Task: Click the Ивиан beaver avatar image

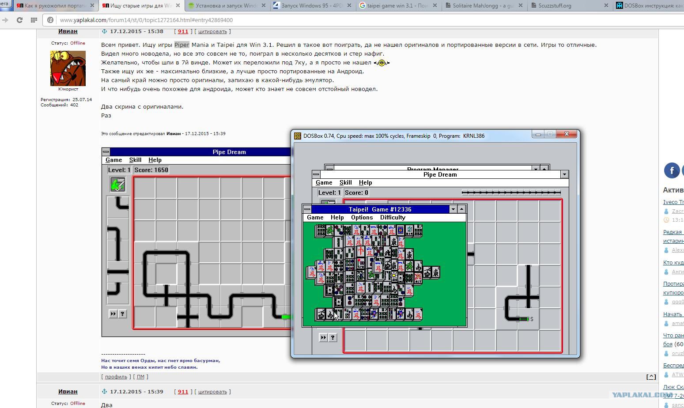Action: coord(68,68)
